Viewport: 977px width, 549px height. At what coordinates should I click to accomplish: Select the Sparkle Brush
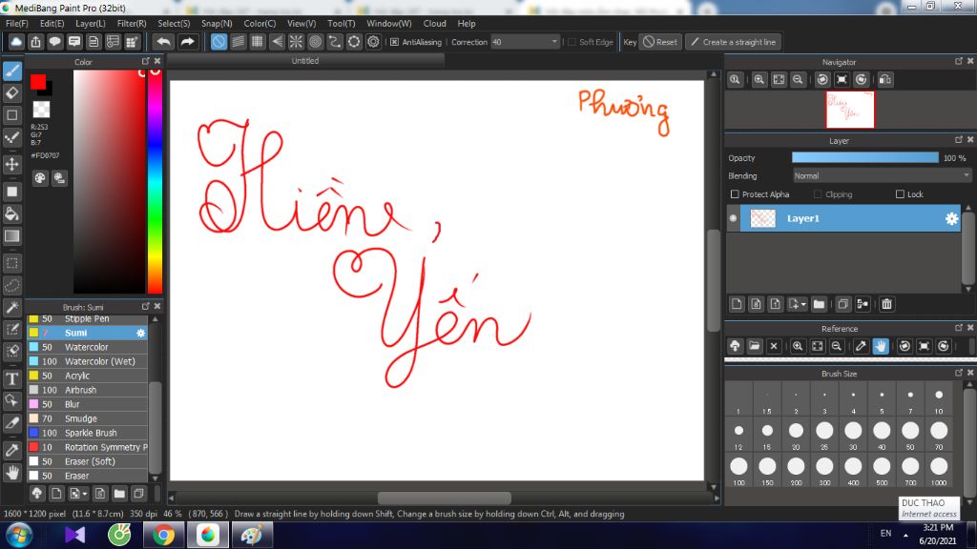87,434
